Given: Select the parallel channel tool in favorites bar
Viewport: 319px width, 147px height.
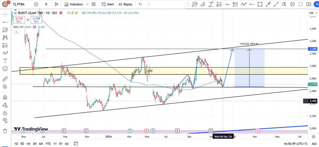Looking at the screenshot, I should [203, 4].
